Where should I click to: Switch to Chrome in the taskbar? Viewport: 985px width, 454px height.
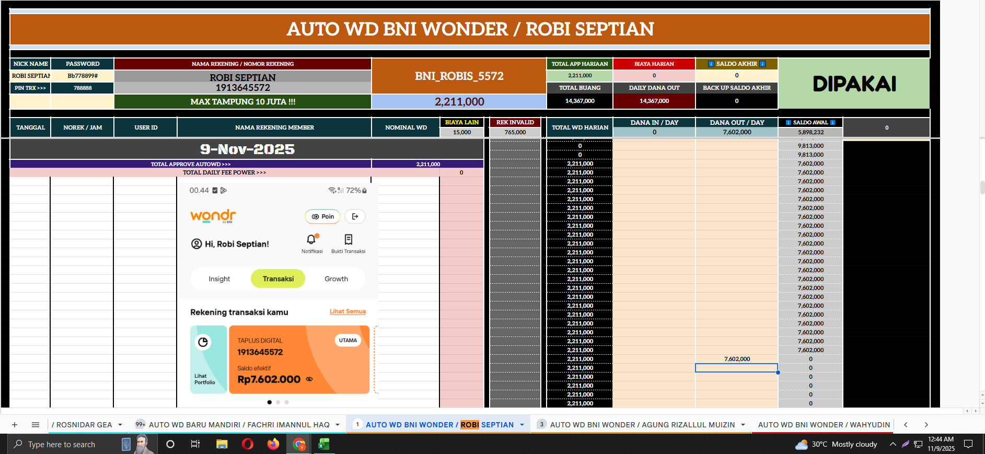pyautogui.click(x=299, y=444)
